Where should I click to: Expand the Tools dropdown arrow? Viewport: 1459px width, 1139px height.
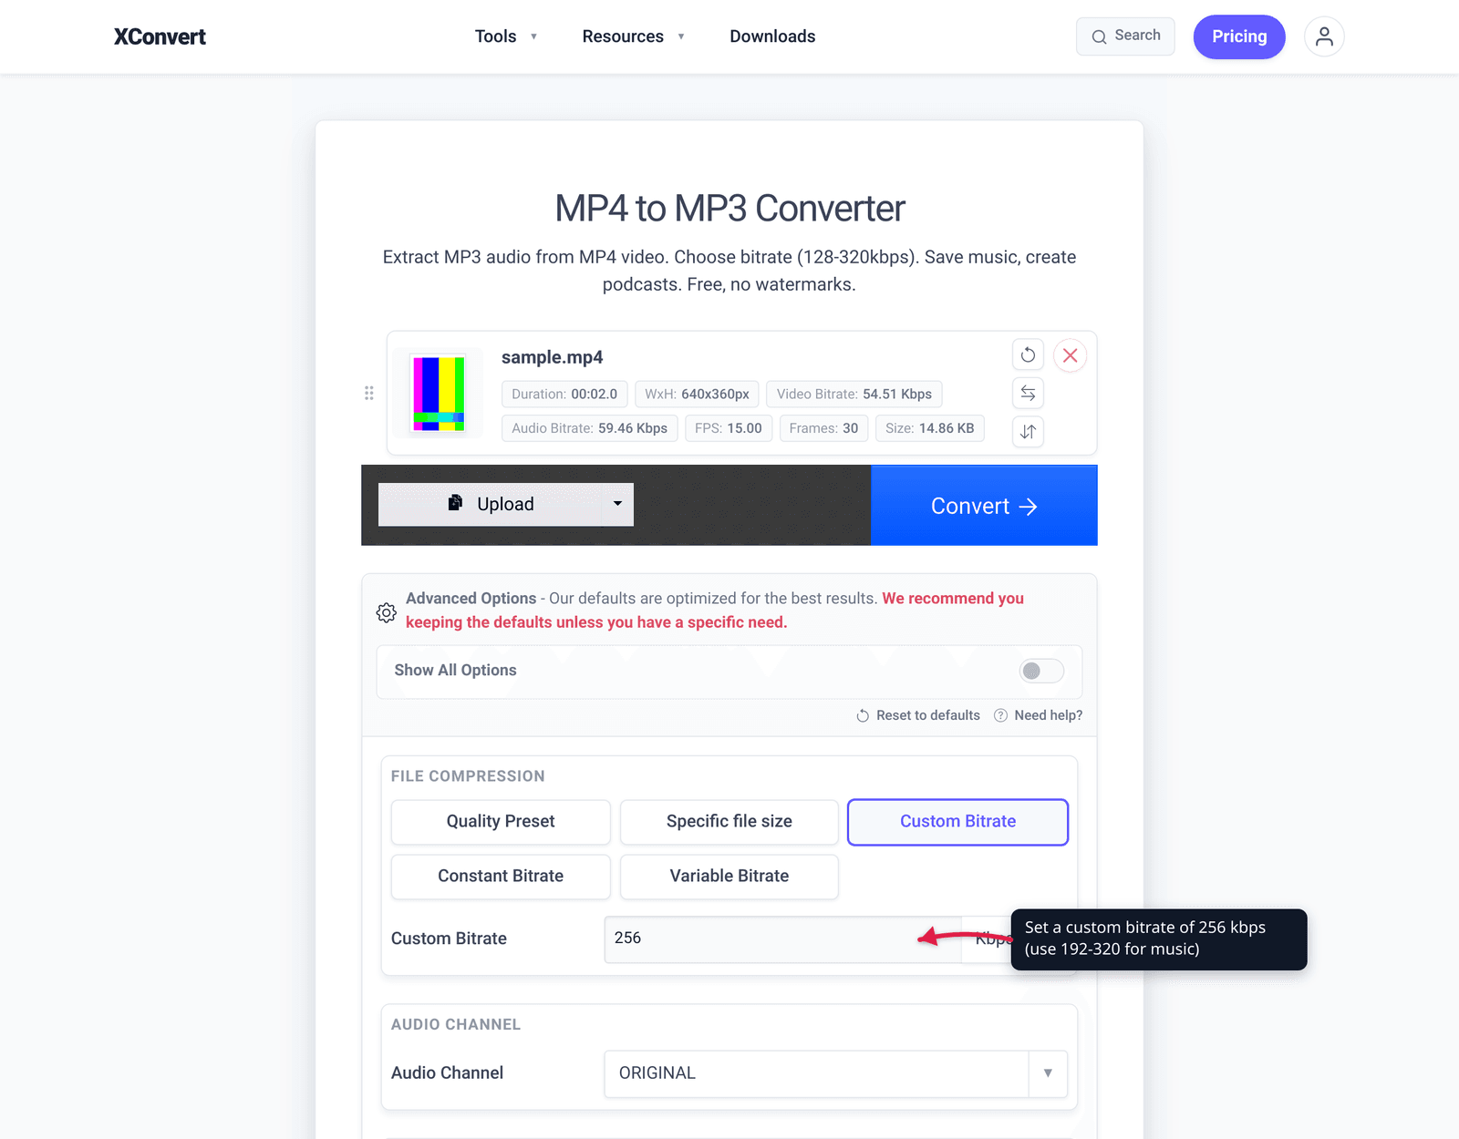533,36
